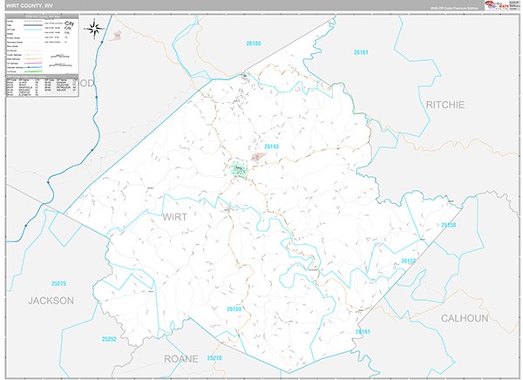Click the brown shaded area near 26143
This screenshot has width=523, height=380.
(x=258, y=157)
